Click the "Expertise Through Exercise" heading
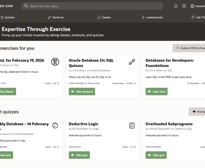 click(x=36, y=29)
